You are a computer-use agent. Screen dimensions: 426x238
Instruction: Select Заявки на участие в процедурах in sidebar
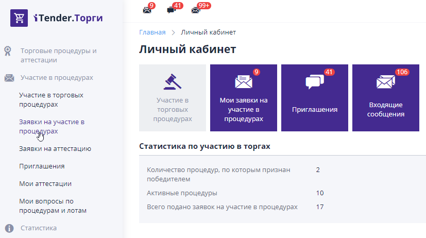(52, 126)
